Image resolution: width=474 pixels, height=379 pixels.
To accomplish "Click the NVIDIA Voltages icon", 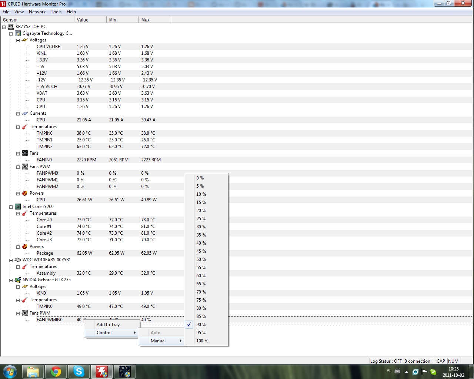I will tap(25, 286).
